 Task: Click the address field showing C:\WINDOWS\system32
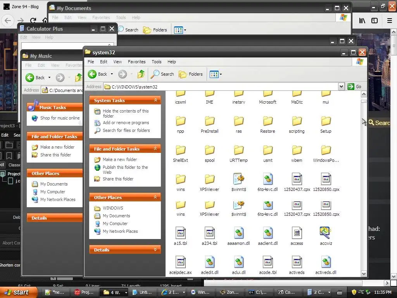221,87
